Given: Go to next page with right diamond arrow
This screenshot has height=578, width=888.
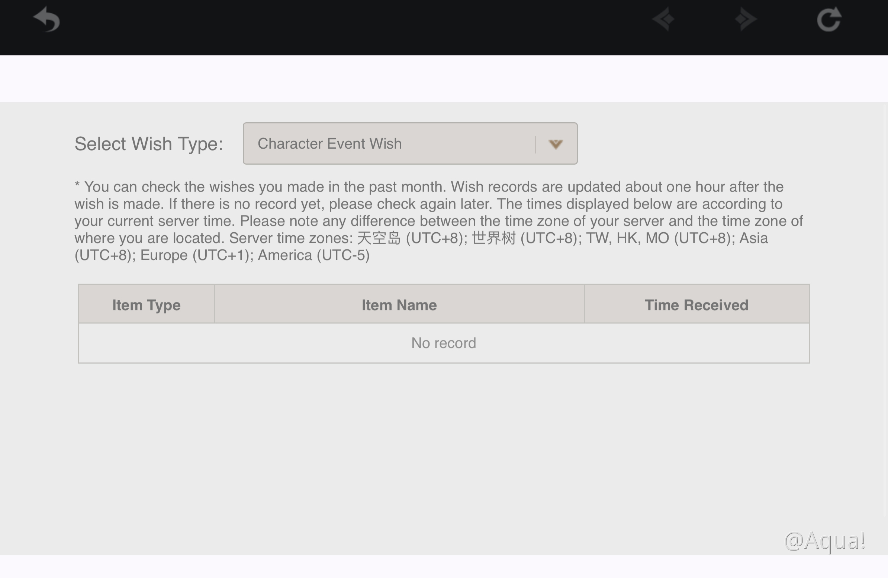Looking at the screenshot, I should tap(746, 19).
